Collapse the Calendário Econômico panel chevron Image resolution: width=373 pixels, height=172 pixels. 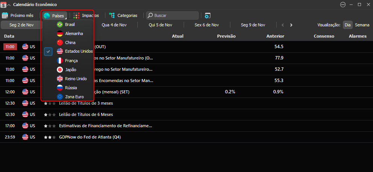click(x=9, y=5)
